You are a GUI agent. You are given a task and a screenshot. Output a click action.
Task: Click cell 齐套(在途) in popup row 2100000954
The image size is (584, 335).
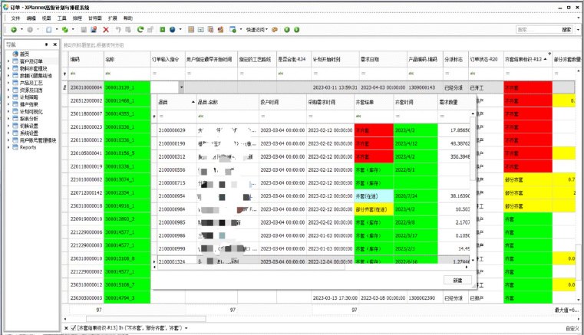[374, 196]
